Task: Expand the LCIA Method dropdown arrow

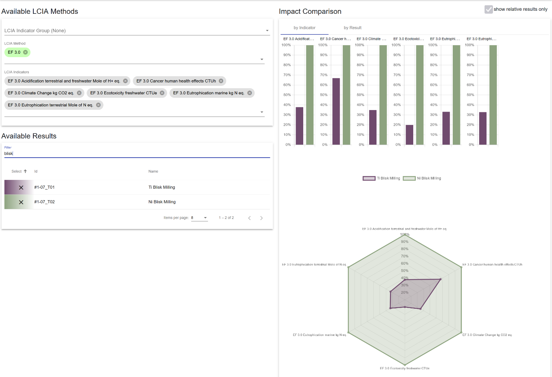Action: (262, 59)
